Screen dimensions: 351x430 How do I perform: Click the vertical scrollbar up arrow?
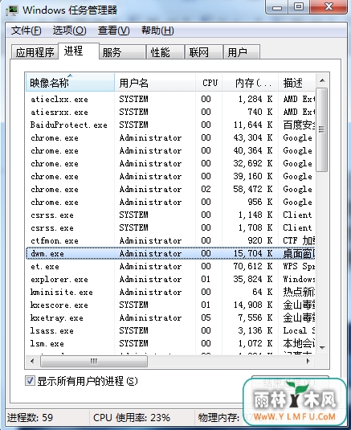click(322, 80)
